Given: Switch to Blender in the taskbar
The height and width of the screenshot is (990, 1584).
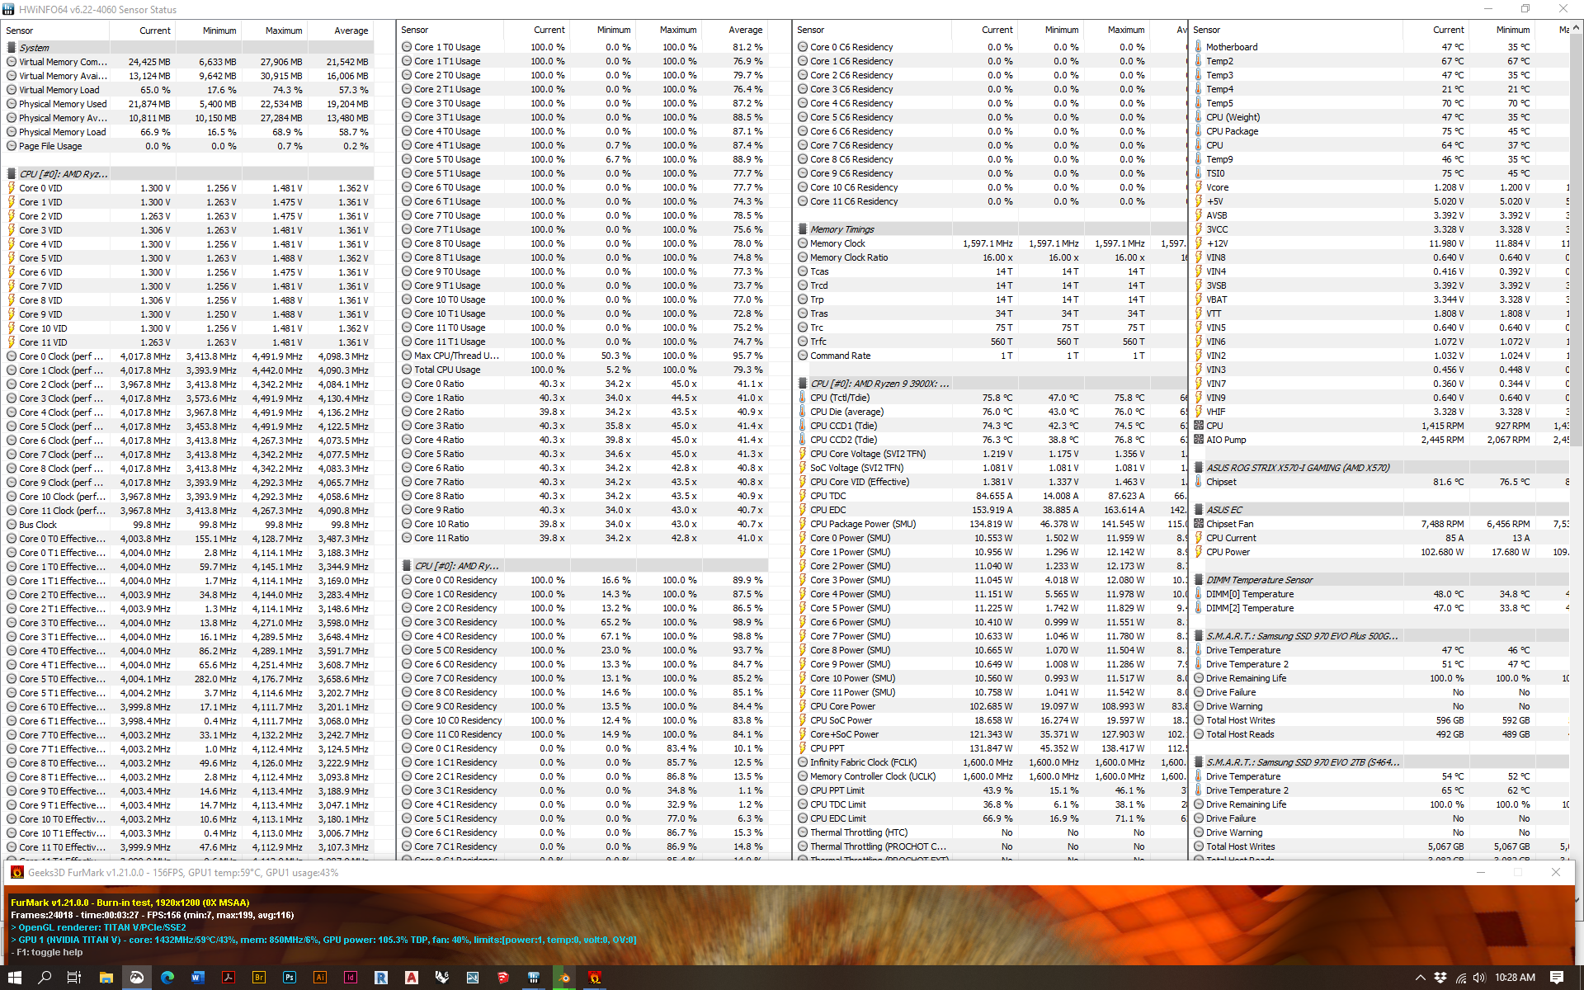Looking at the screenshot, I should 564,978.
